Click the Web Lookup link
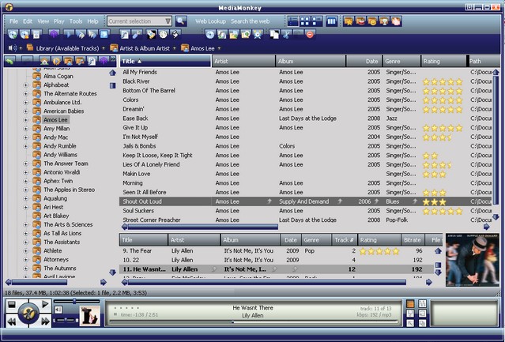Viewport: 505px width, 342px height. tap(210, 21)
